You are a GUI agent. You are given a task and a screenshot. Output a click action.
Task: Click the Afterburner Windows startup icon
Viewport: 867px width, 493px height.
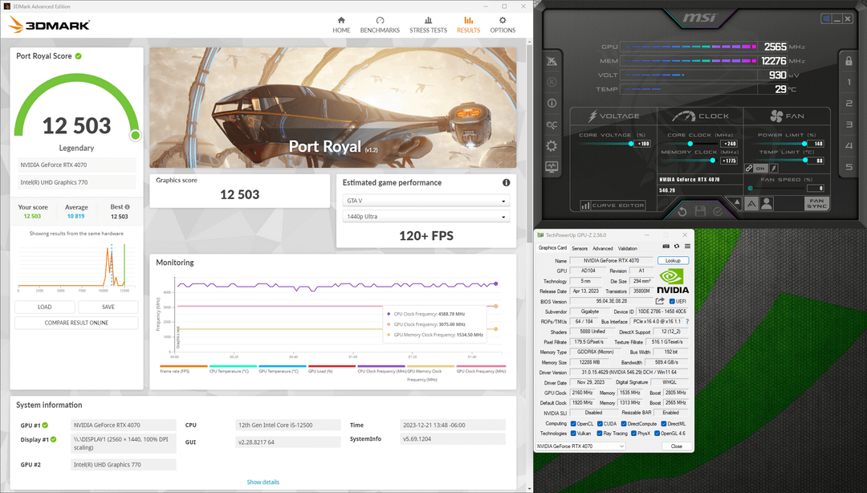(826, 18)
